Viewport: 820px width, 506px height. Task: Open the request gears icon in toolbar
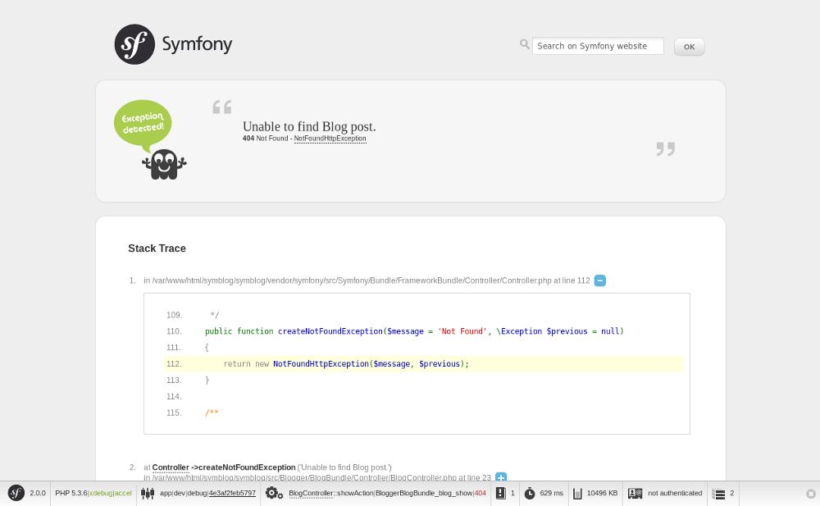click(x=274, y=493)
